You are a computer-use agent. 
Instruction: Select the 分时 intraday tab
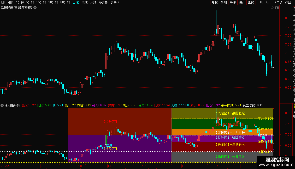(x=10, y=2)
